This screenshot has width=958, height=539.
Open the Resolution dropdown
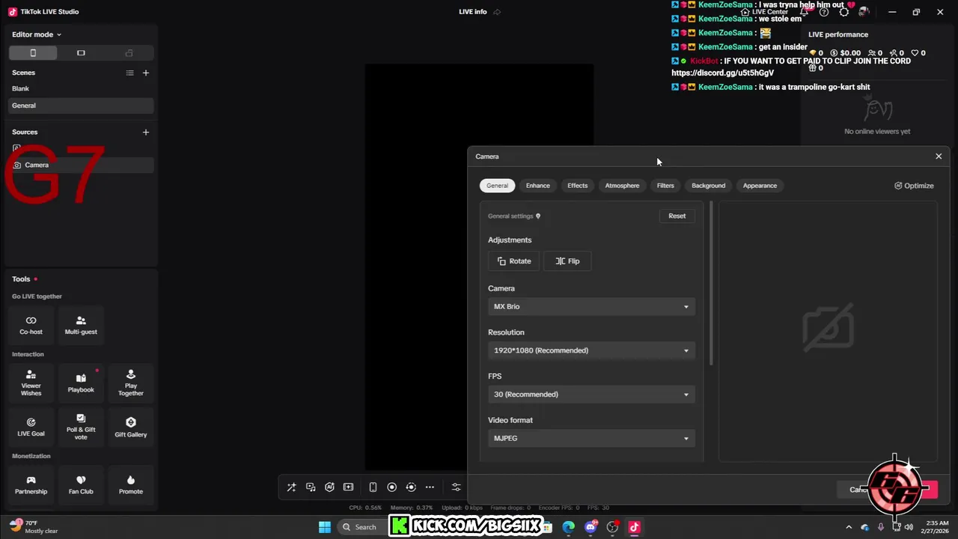pyautogui.click(x=591, y=350)
